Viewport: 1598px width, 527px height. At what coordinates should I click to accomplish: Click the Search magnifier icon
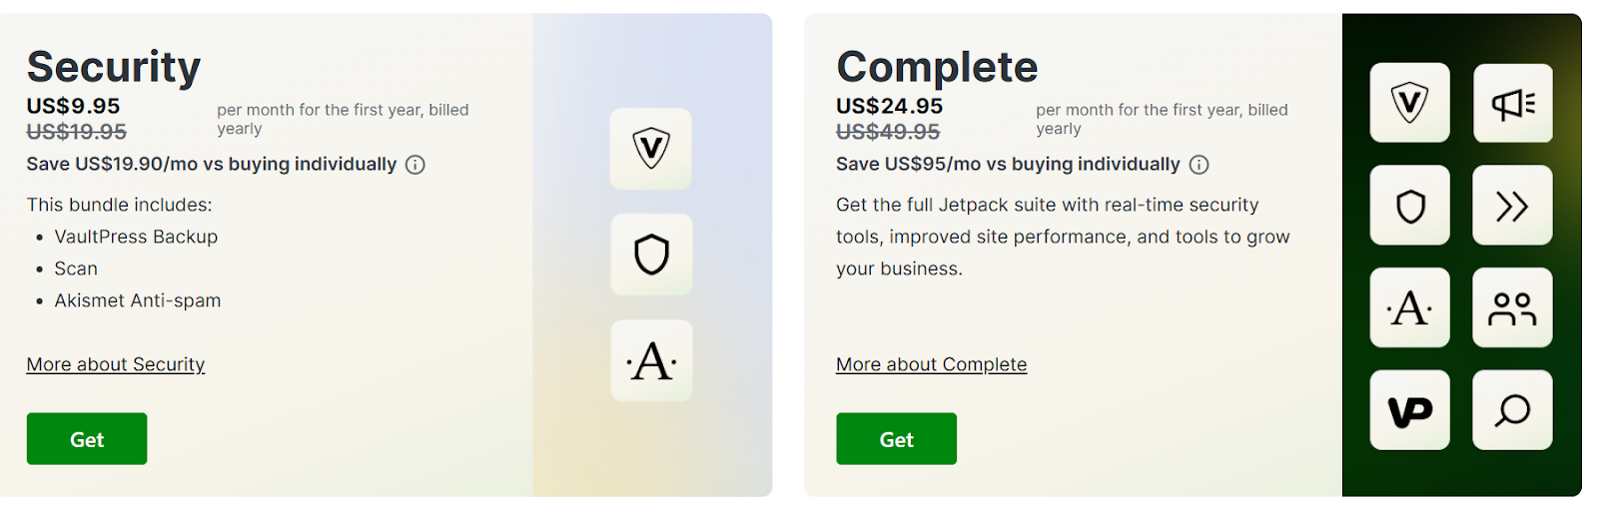coord(1512,410)
